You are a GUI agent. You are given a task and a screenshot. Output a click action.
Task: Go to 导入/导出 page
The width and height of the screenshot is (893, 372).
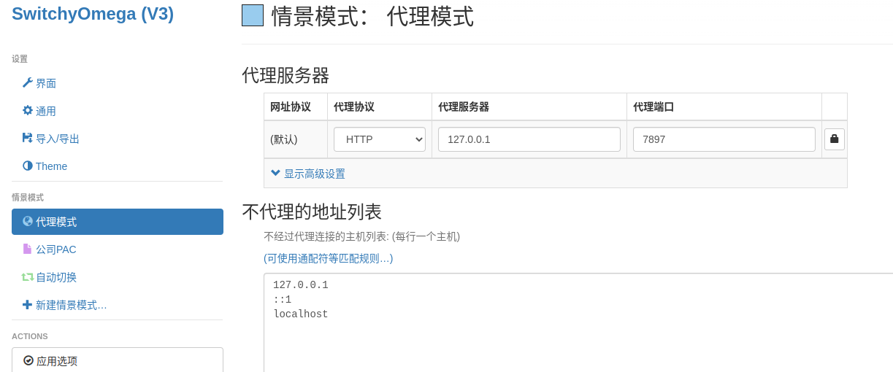118,139
